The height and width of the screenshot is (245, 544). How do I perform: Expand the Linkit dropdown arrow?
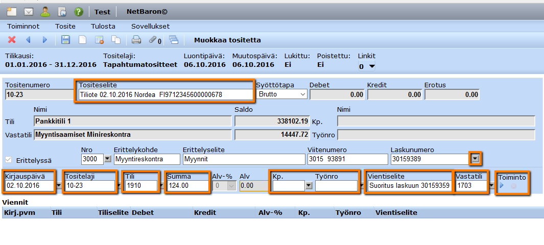(x=372, y=66)
